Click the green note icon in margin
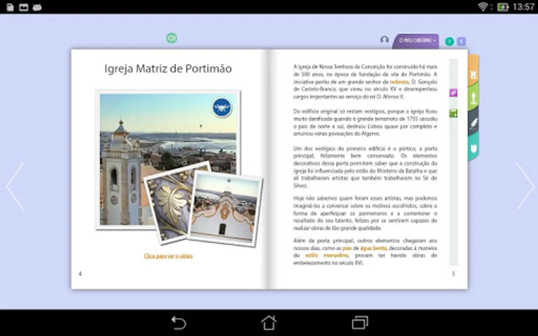Image resolution: width=538 pixels, height=336 pixels. [x=453, y=113]
